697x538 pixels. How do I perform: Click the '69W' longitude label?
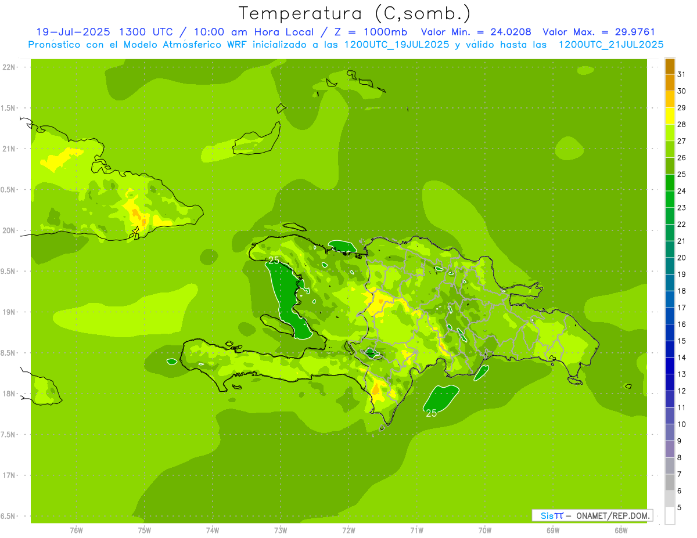click(x=553, y=530)
